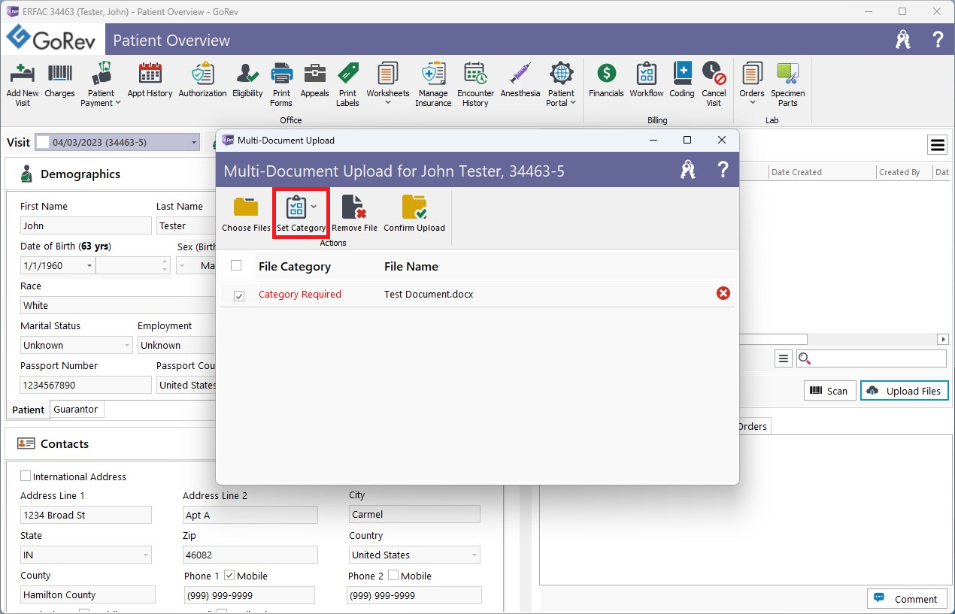Screen dimensions: 955x614
Task: Check International Address checkbox
Action: tap(26, 476)
